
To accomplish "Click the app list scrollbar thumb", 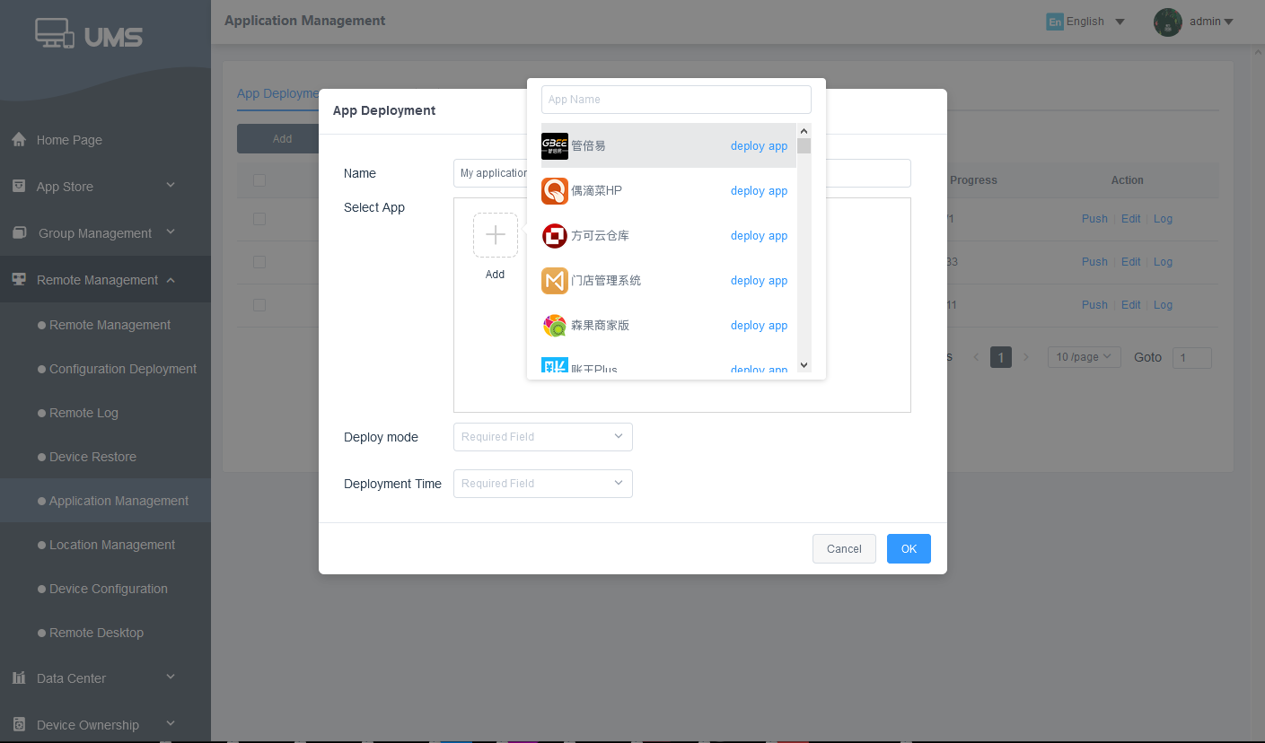I will (804, 146).
